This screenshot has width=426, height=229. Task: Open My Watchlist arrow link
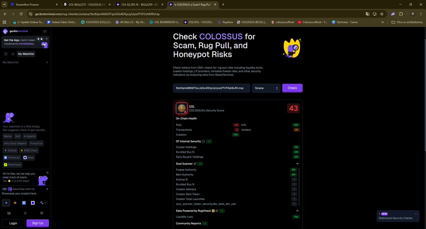[x=47, y=62]
